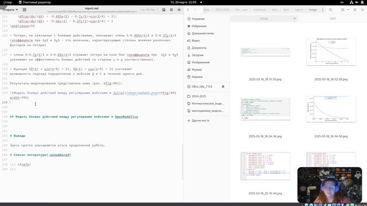Open the volume icon in the top bar
Viewport: 367px width, 206px height.
[357, 2]
